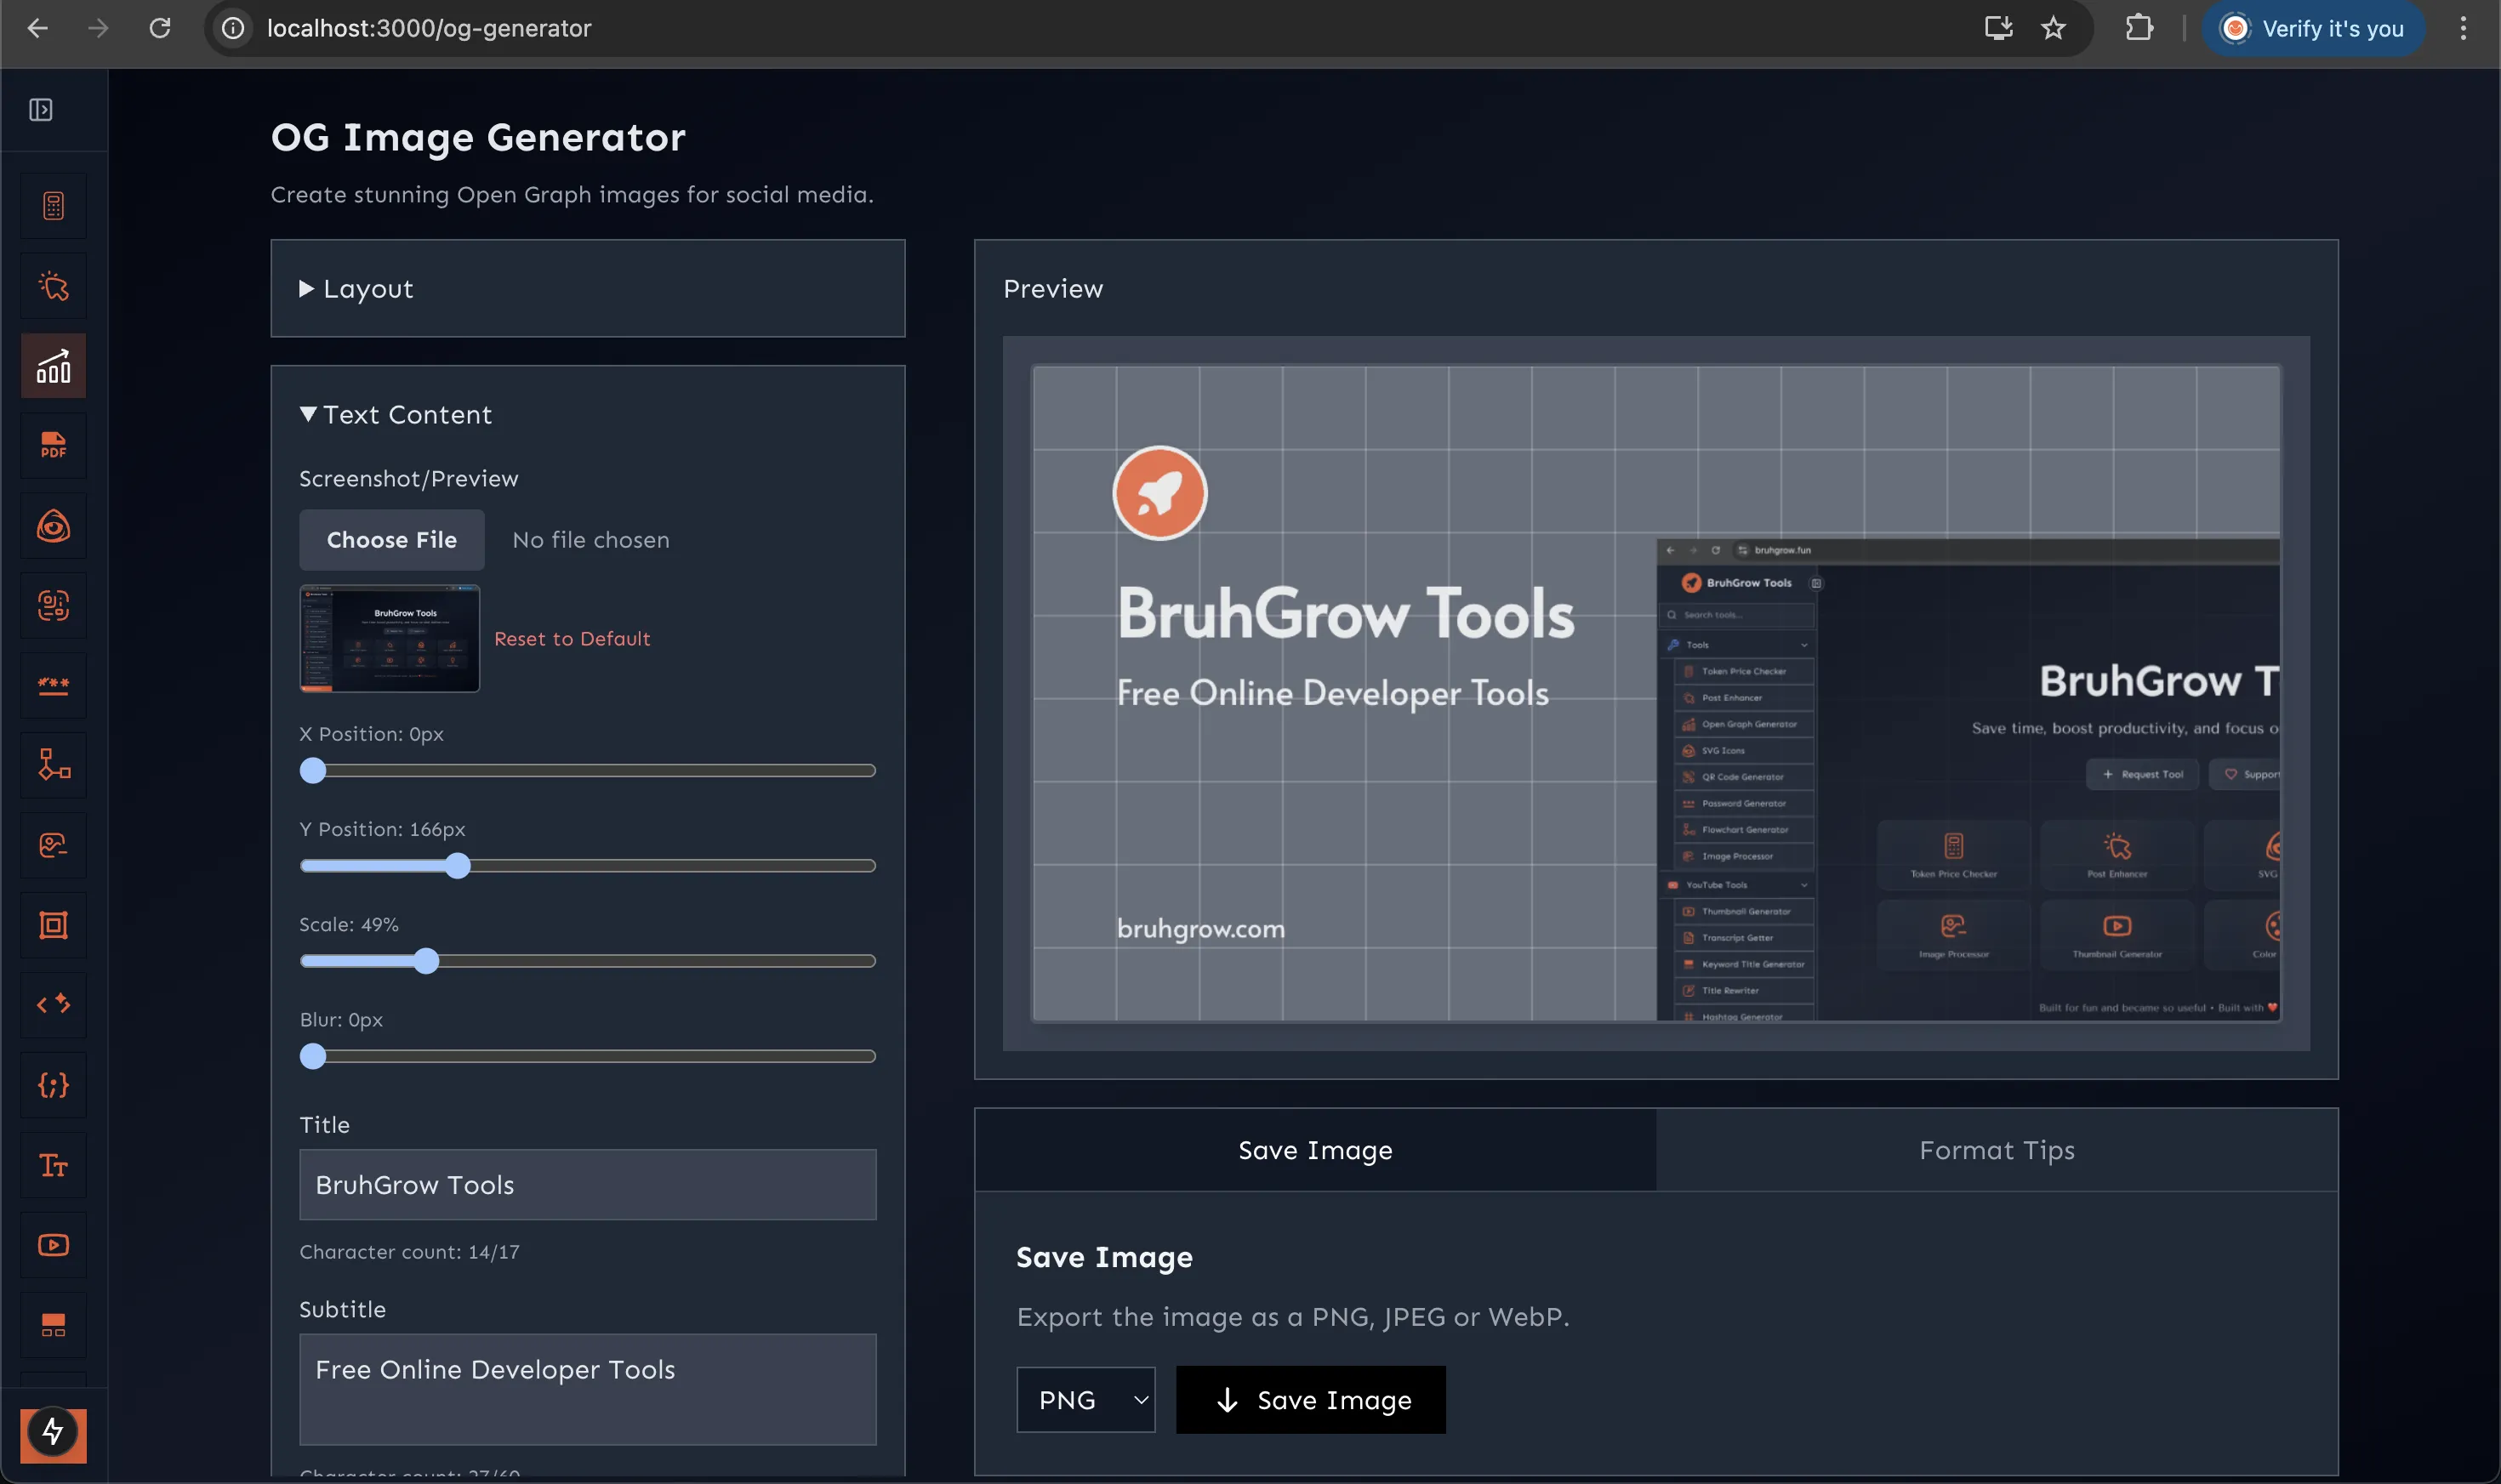Viewport: 2501px width, 1484px height.
Task: Open the Flowchart Generator icon
Action: click(x=54, y=765)
